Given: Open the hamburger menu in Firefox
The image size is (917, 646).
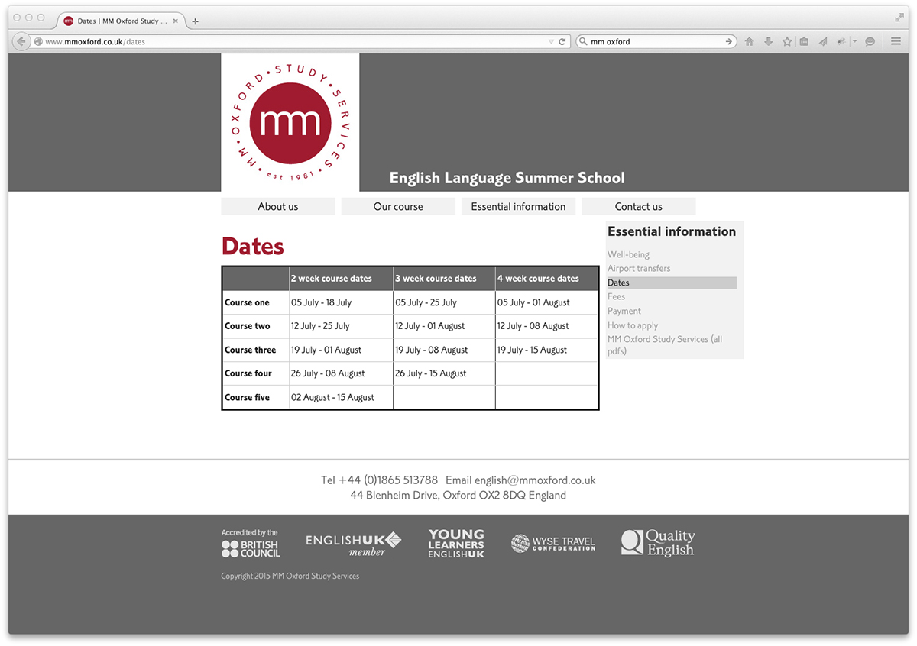Looking at the screenshot, I should coord(896,42).
